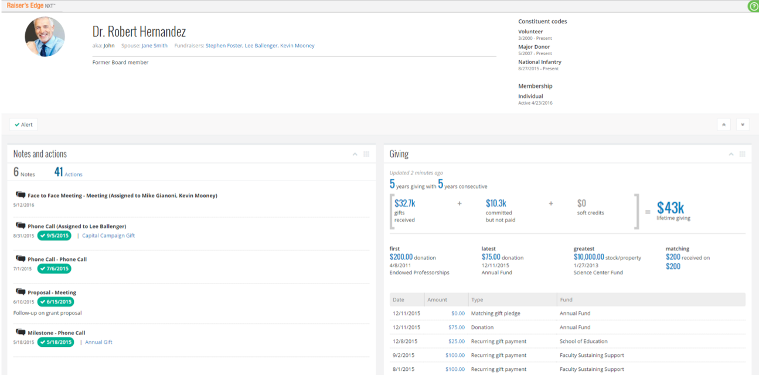Toggle the 5/18/2015 completed checkmark badge
Viewport: 759px width, 375px height.
pyautogui.click(x=56, y=342)
